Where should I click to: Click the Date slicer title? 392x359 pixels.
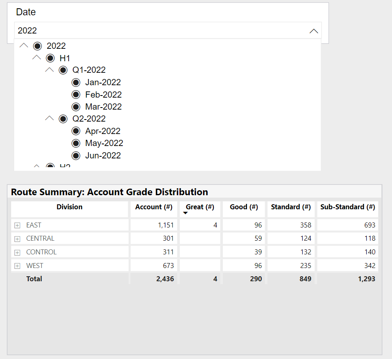click(x=26, y=12)
